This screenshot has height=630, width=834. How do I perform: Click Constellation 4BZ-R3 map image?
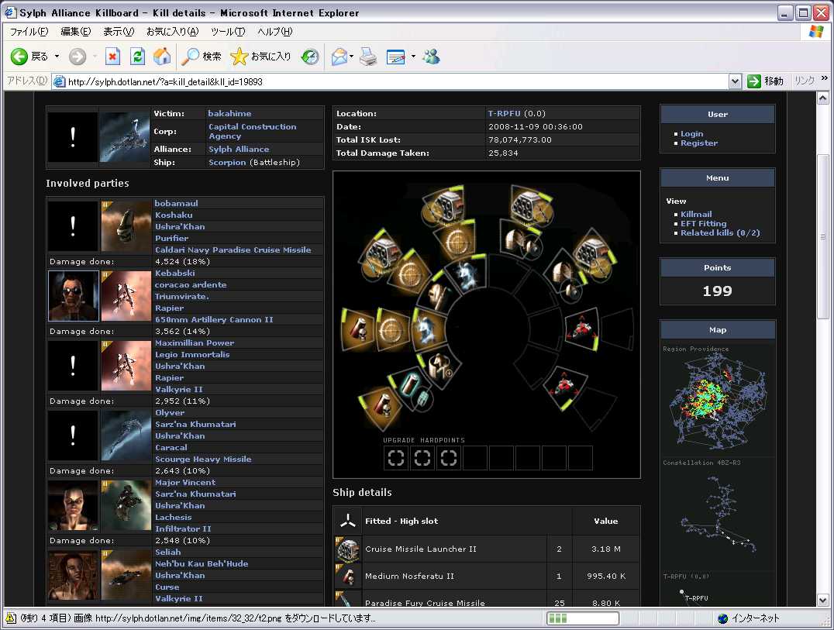tap(718, 515)
